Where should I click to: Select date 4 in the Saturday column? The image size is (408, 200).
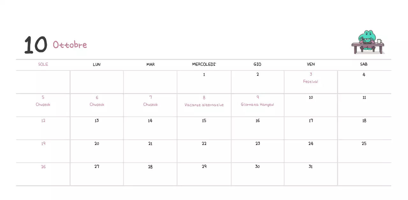pos(364,75)
